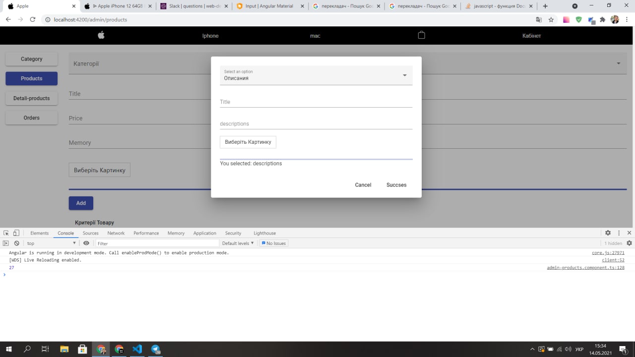
Task: Focus console Filter input
Action: [x=157, y=243]
